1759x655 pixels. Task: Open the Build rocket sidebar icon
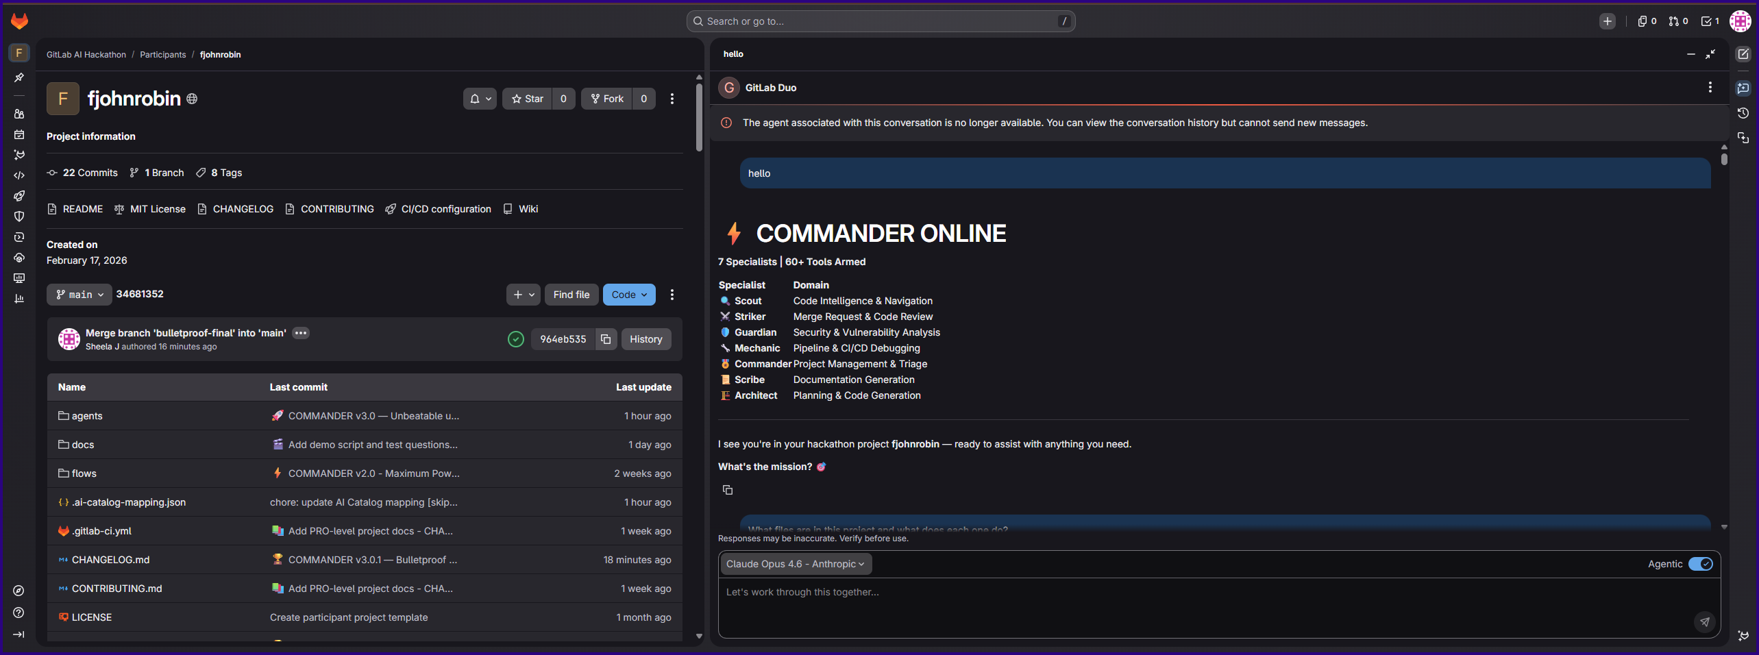pos(19,196)
